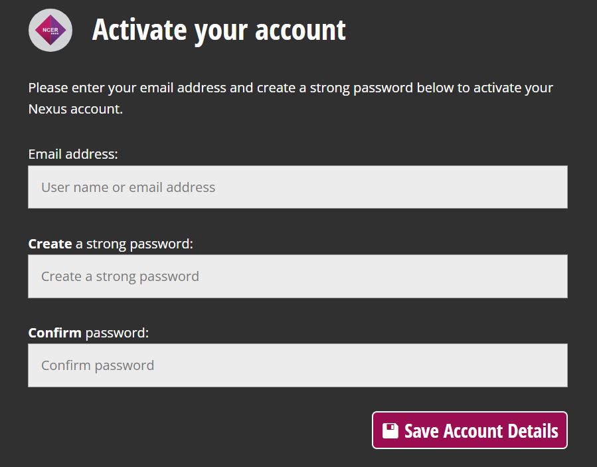Image resolution: width=597 pixels, height=467 pixels.
Task: Click the word "Activate" in the page title
Action: click(x=139, y=30)
